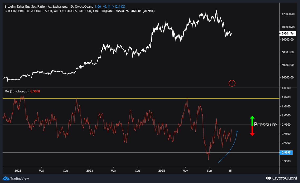
Task: Open the Bitcoin Price & Volume series legend
Action: (x=59, y=11)
